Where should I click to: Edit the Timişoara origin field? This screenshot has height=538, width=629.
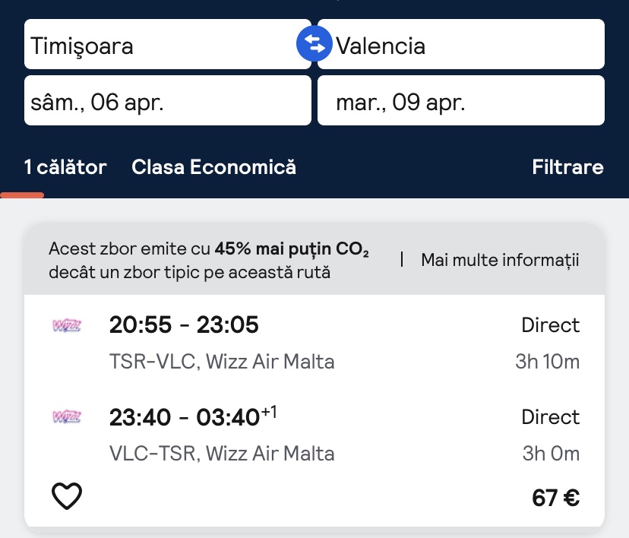click(x=160, y=45)
